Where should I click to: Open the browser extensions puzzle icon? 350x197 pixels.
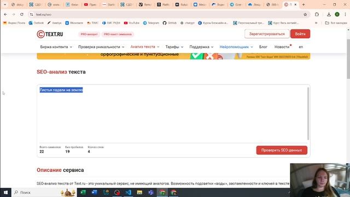[317, 15]
